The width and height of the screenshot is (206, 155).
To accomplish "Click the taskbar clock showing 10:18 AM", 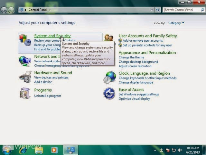I will [x=193, y=150].
